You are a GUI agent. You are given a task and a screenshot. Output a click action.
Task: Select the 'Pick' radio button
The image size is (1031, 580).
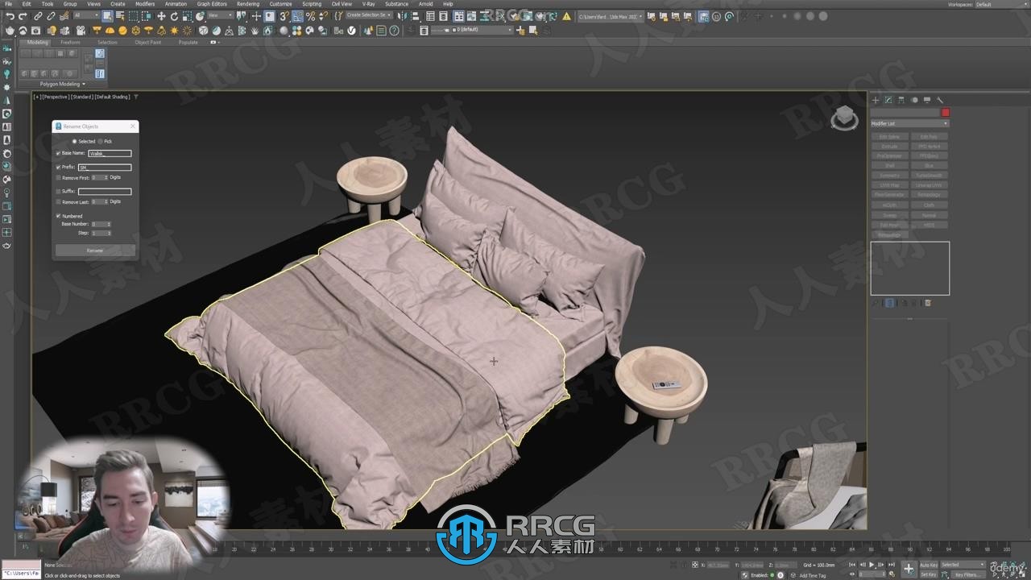pos(101,142)
